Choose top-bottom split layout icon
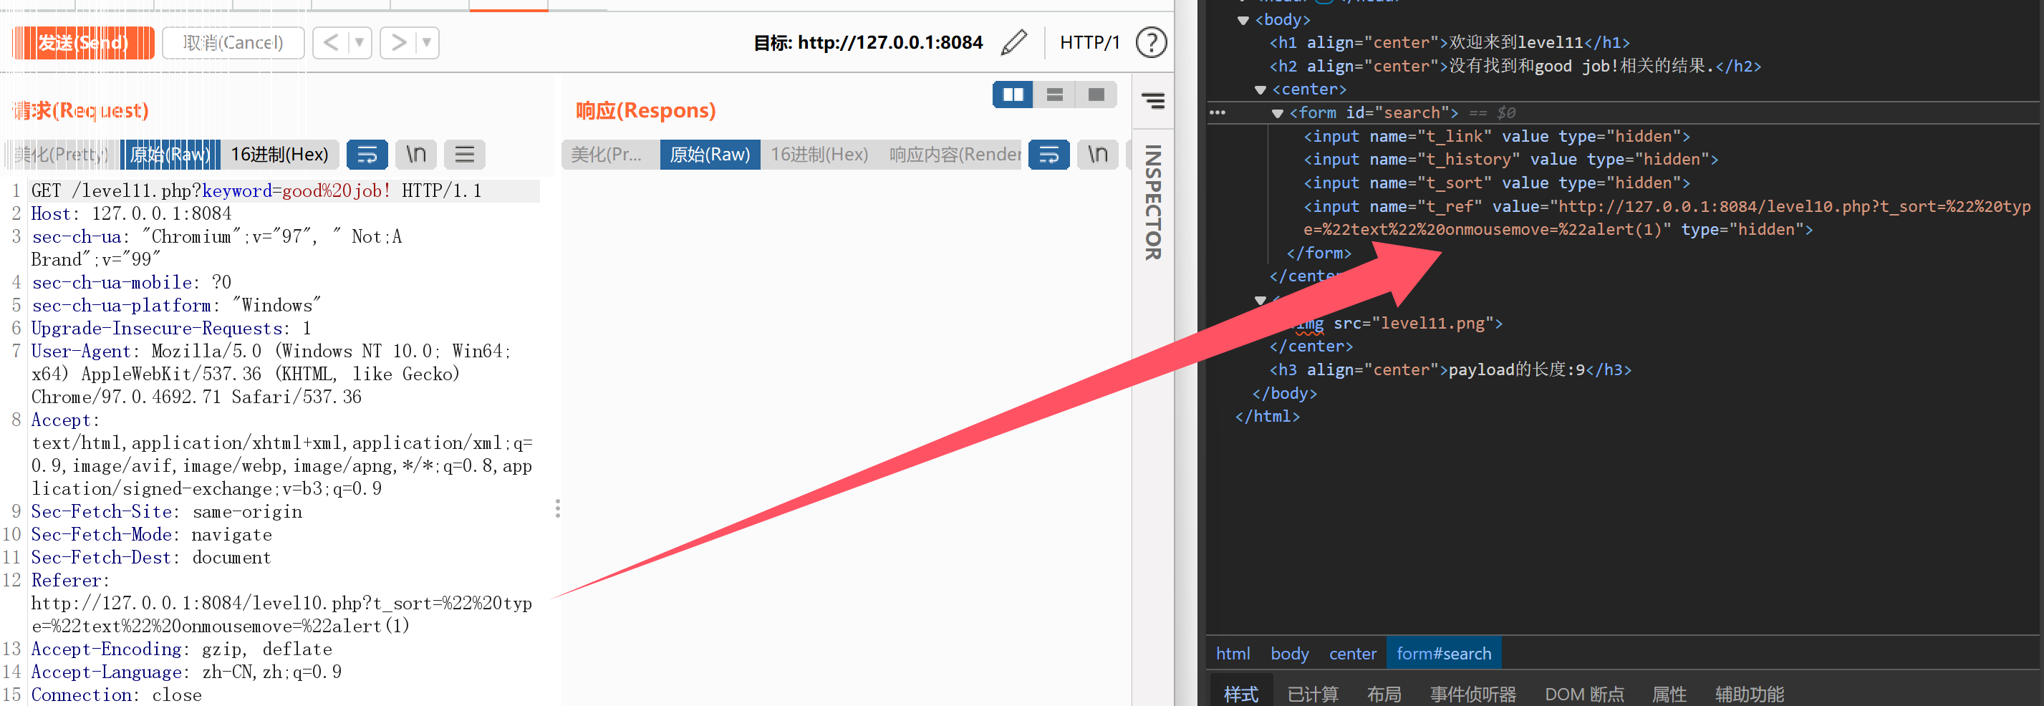 1054,95
